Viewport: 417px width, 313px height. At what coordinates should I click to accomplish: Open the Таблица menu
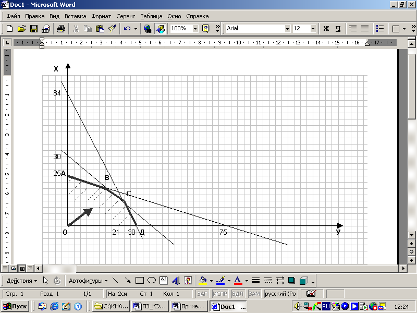point(151,16)
